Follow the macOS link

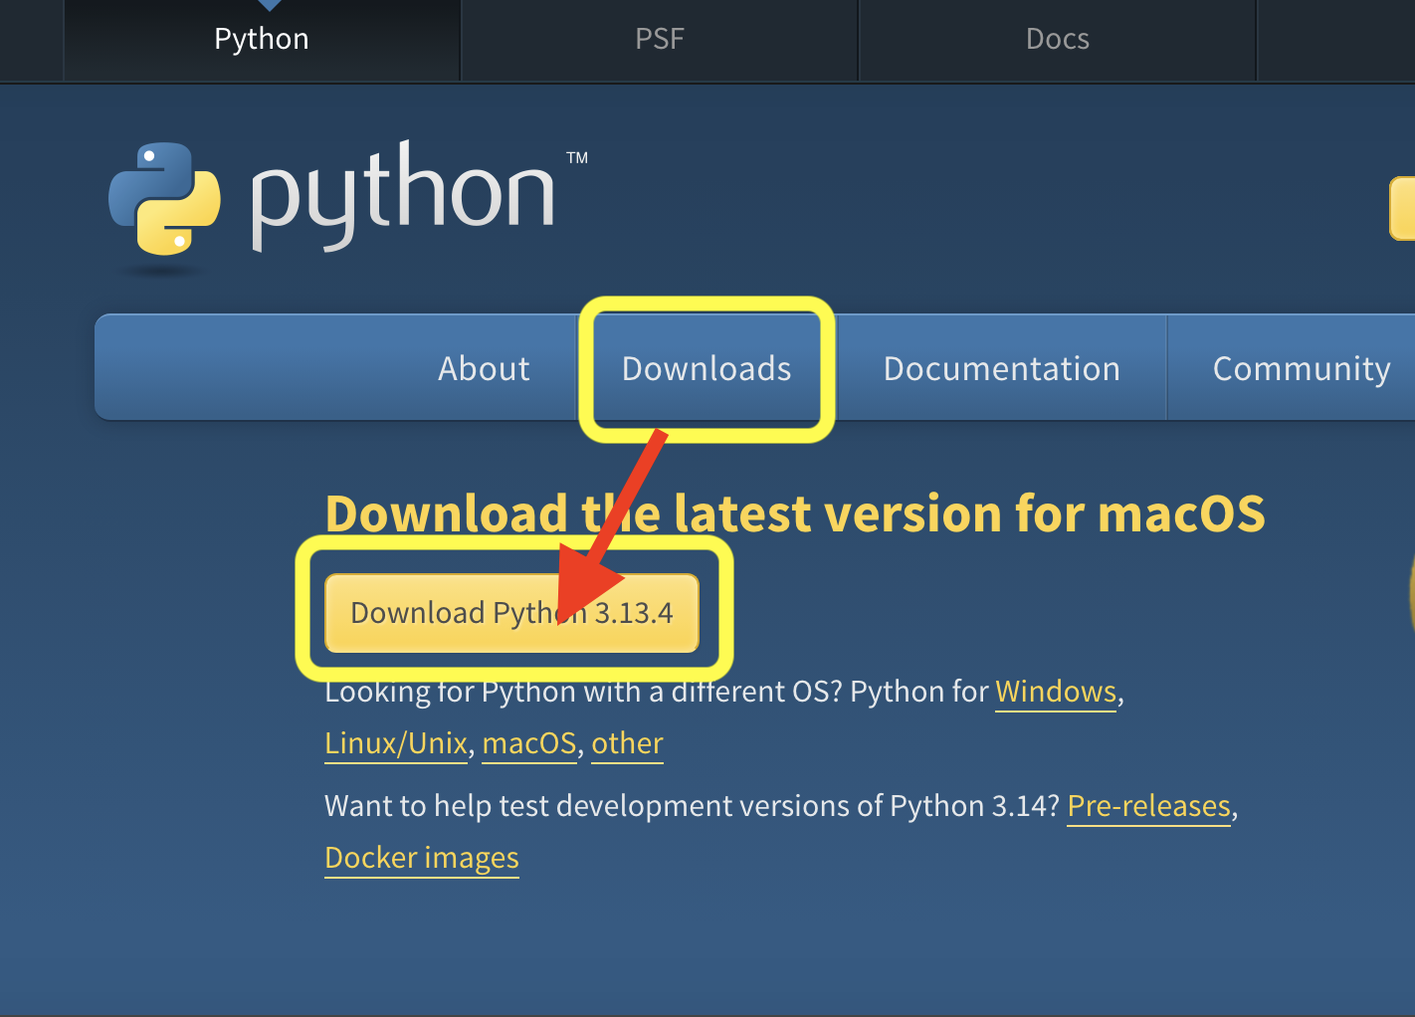[529, 743]
